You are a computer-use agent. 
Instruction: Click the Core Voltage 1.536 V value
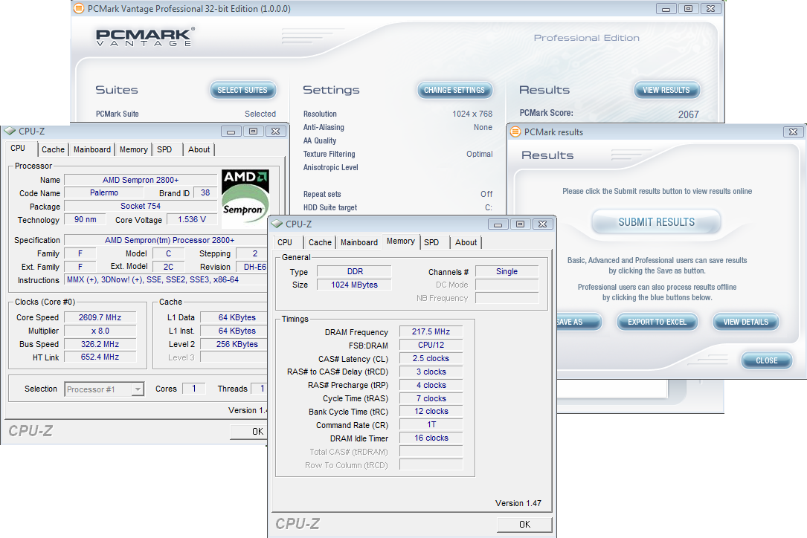192,219
